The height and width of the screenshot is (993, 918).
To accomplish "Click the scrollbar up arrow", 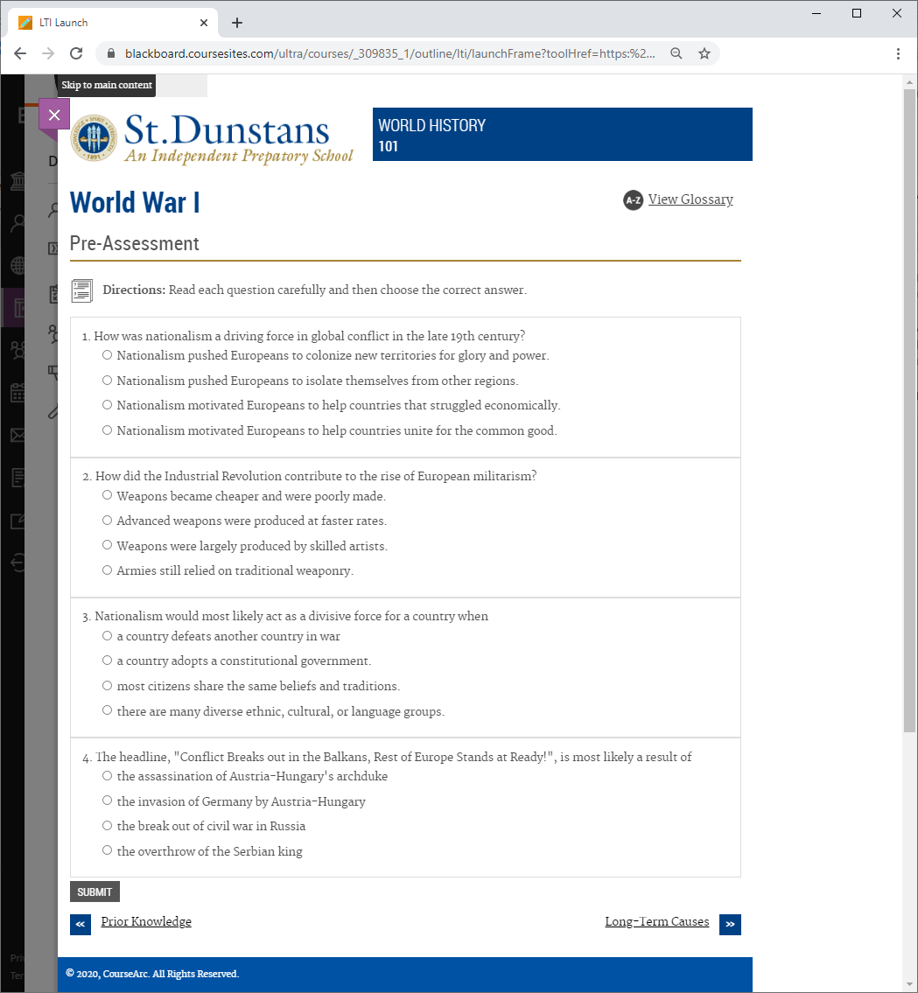I will click(x=910, y=82).
